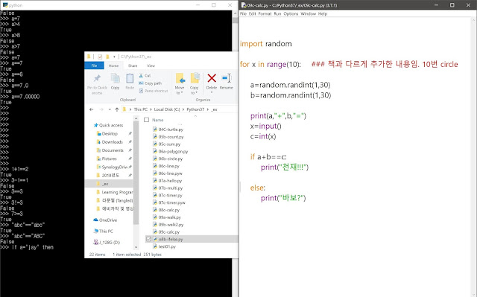Click the Name column header
The height and width of the screenshot is (297, 477).
[x=157, y=120]
